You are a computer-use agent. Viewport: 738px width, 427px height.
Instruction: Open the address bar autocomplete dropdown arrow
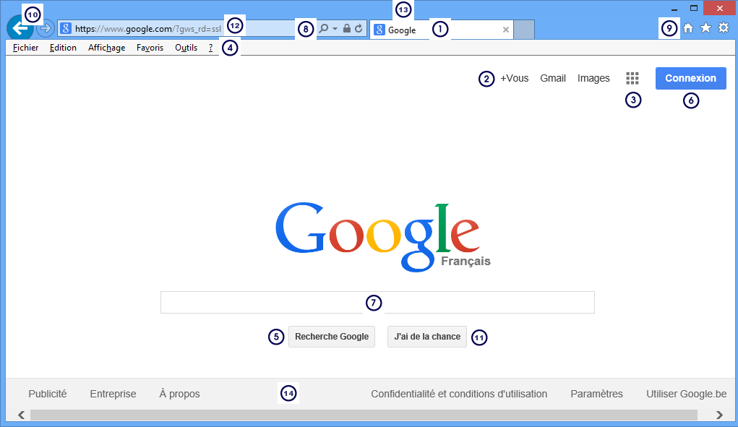coord(335,29)
